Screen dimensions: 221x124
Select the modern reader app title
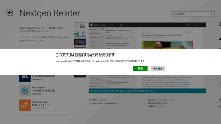[x=40, y=102]
